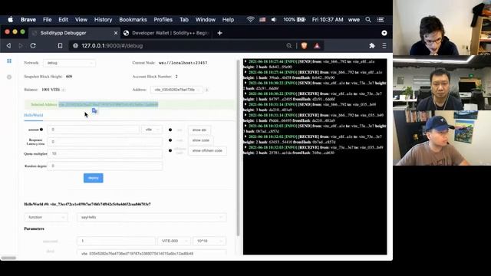Click the zoom magnifier in the address bar
Viewport: 491px width, 276px height.
pyautogui.click(x=288, y=46)
